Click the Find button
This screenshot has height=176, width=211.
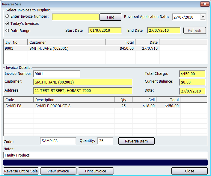coord(111,17)
